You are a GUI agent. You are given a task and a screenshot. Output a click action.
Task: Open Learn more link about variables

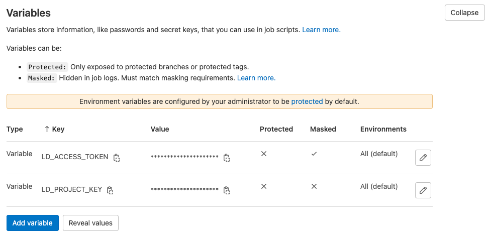321,30
